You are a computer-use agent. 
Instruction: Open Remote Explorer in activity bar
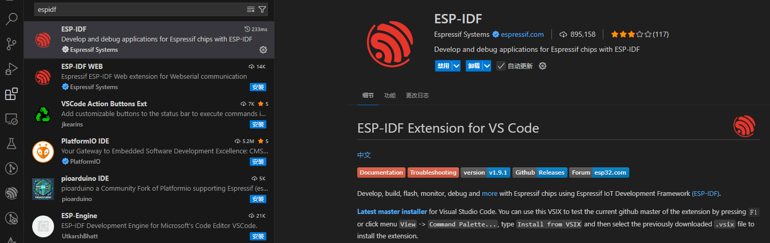tap(11, 119)
